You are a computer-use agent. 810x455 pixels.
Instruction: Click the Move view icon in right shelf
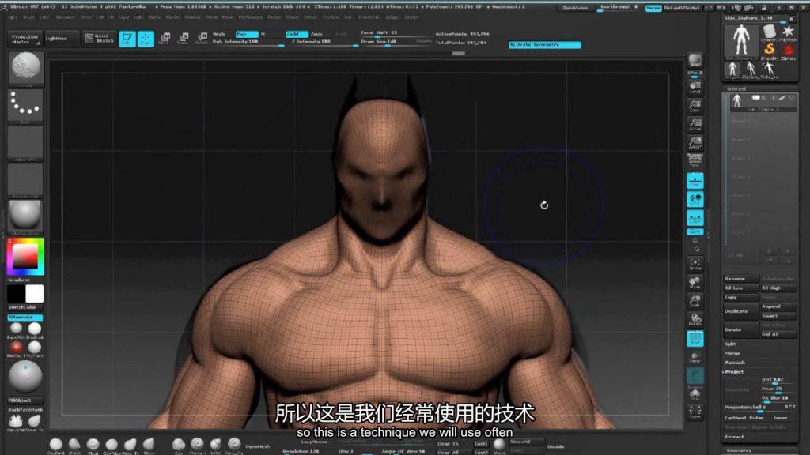(x=695, y=283)
